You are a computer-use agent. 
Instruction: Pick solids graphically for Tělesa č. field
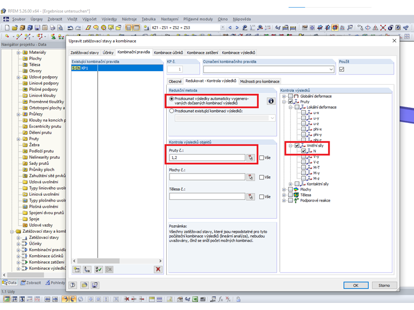tap(251, 197)
